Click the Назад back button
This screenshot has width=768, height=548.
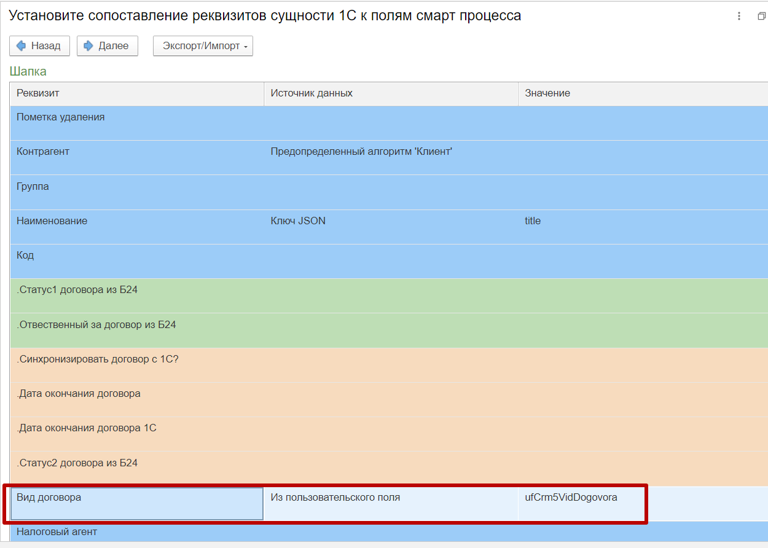pyautogui.click(x=39, y=46)
